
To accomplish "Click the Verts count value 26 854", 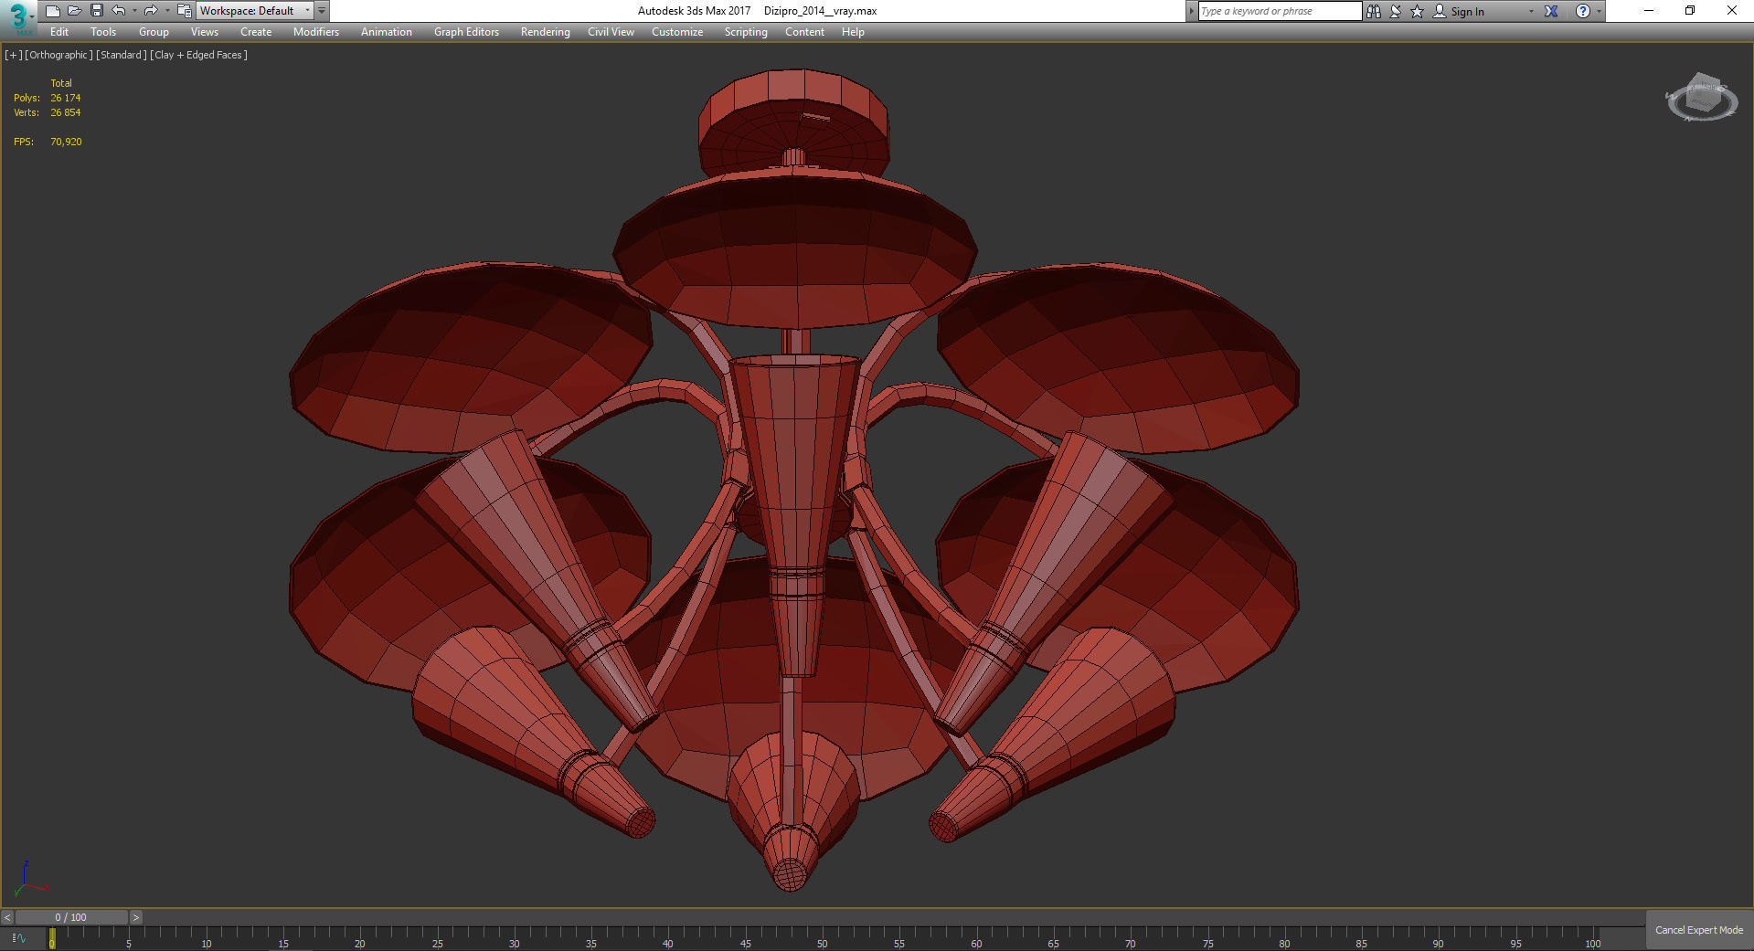I will tap(66, 112).
